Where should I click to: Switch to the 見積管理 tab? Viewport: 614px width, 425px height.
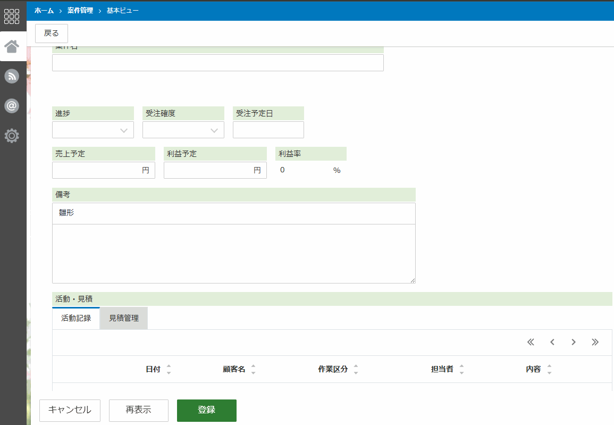(124, 318)
